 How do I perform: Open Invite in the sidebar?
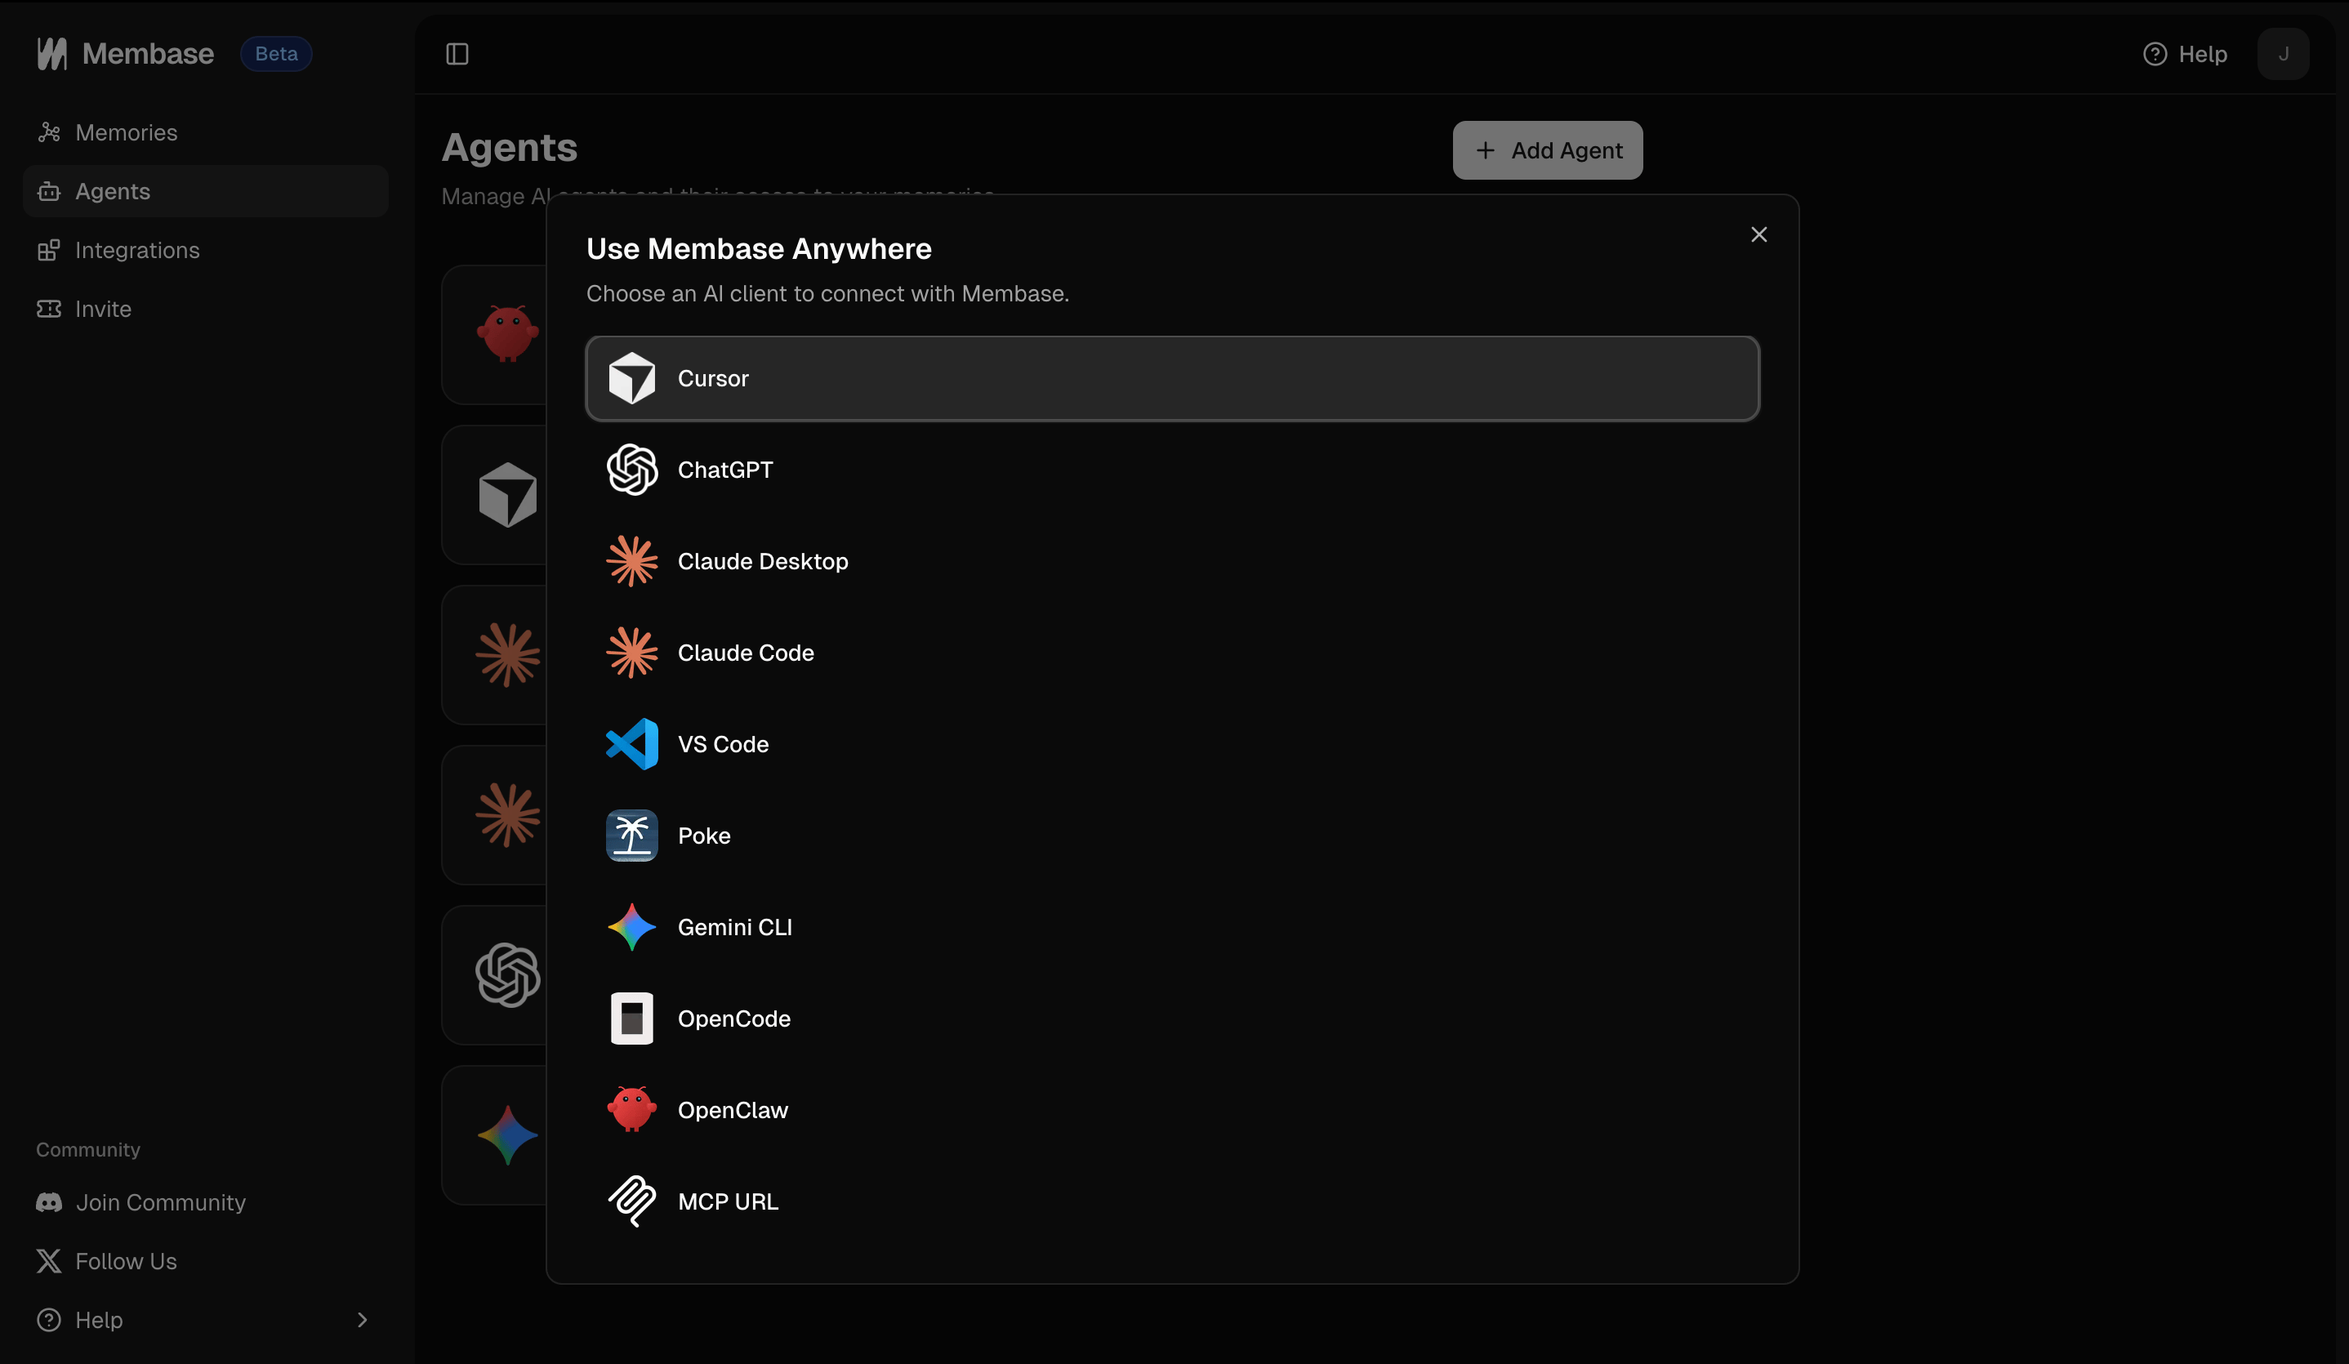(x=205, y=309)
